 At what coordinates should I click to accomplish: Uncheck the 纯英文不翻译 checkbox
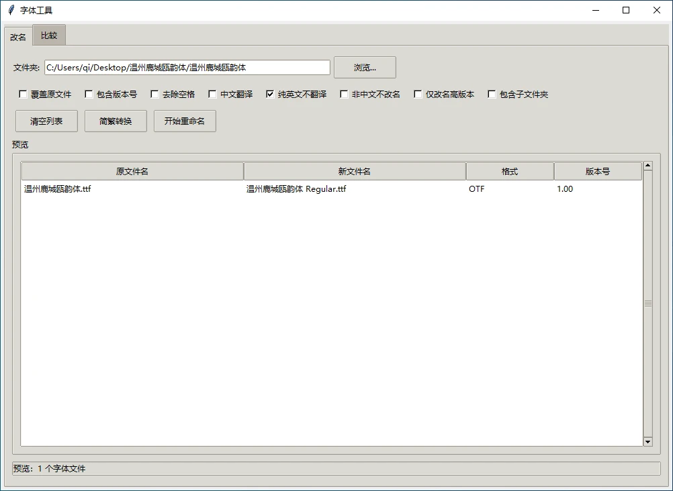pos(269,94)
